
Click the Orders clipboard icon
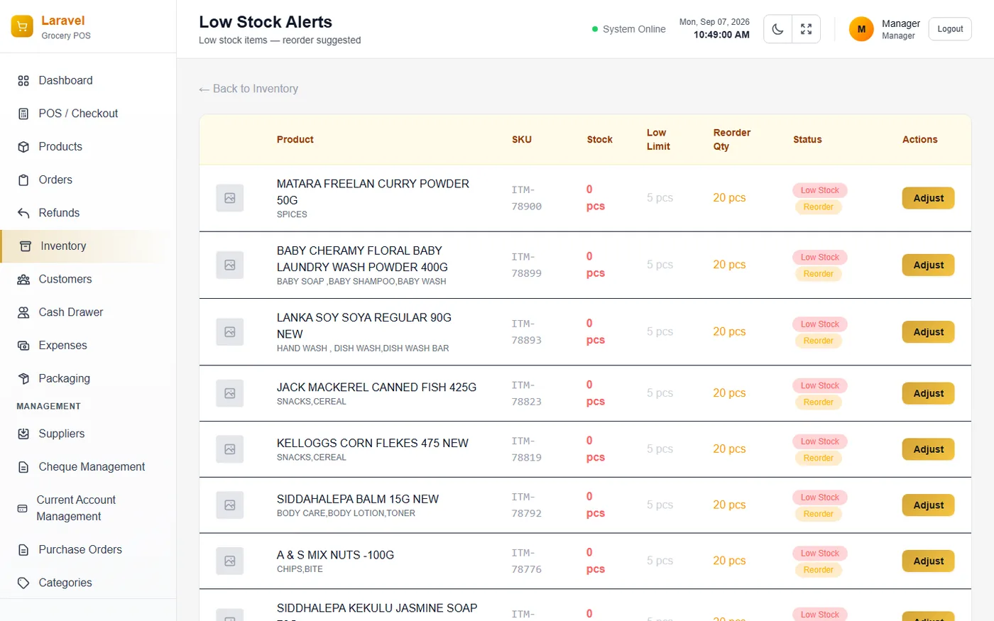(23, 180)
